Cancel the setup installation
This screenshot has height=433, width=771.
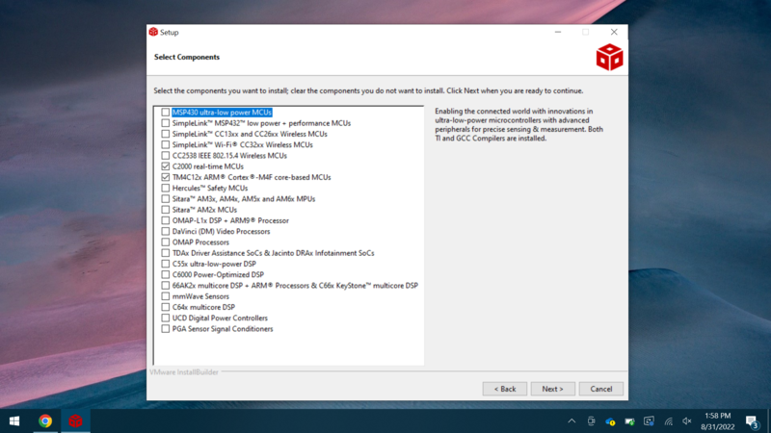pos(600,389)
